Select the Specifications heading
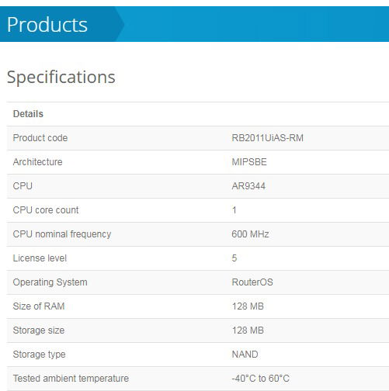This screenshot has width=389, height=391. pos(61,78)
